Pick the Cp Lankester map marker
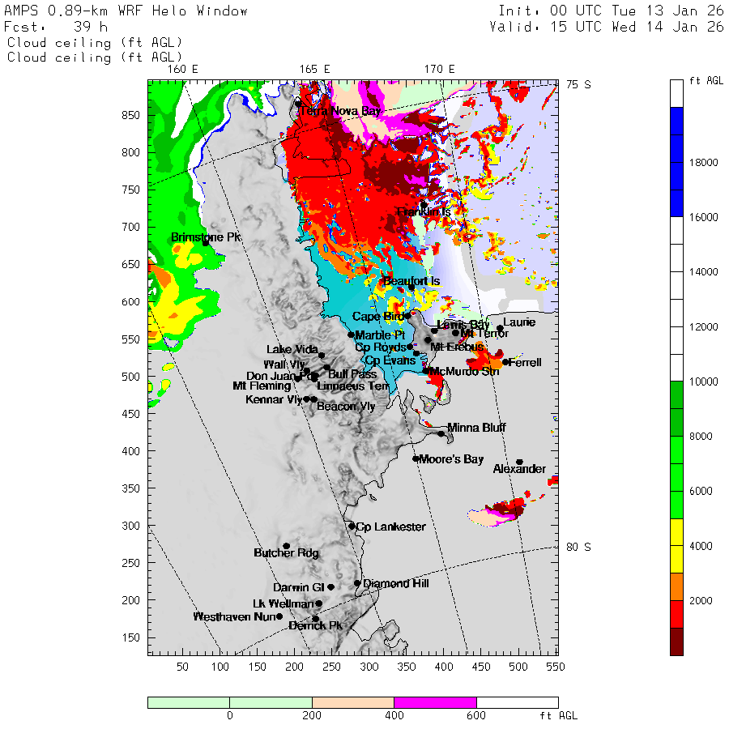Viewport: 729px width, 729px height. [352, 526]
